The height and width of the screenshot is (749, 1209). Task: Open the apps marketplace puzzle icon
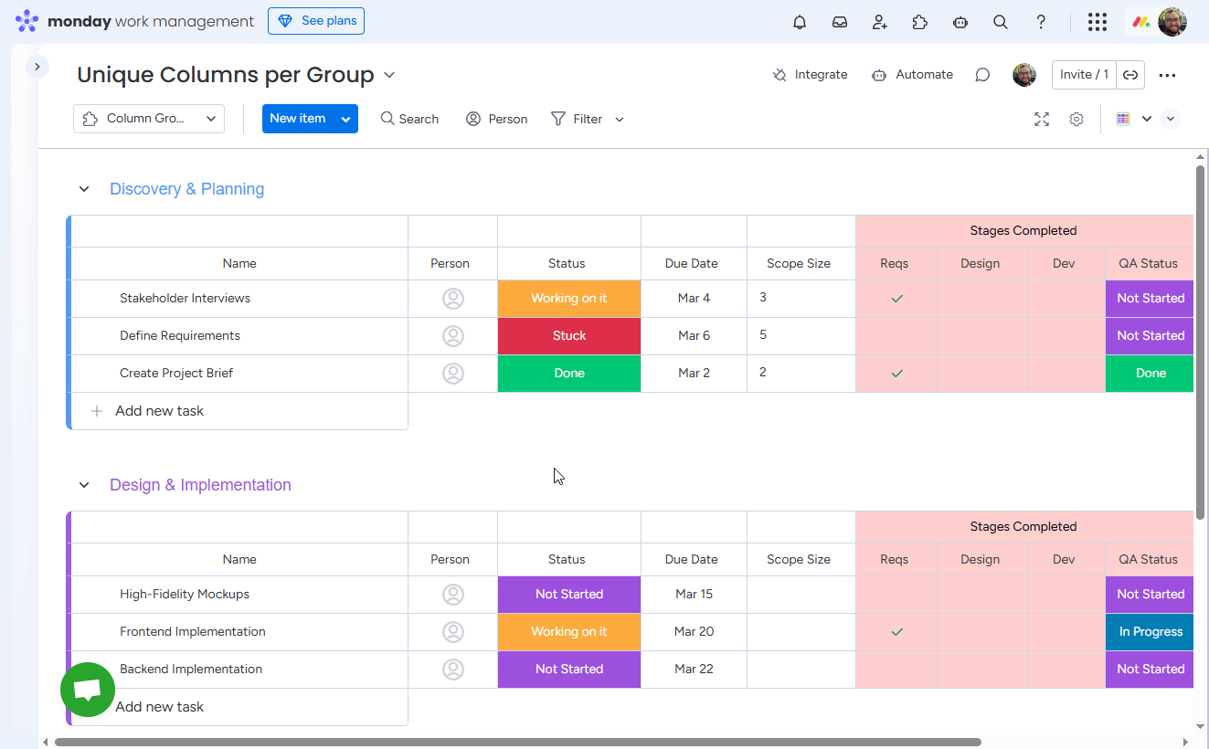tap(920, 22)
